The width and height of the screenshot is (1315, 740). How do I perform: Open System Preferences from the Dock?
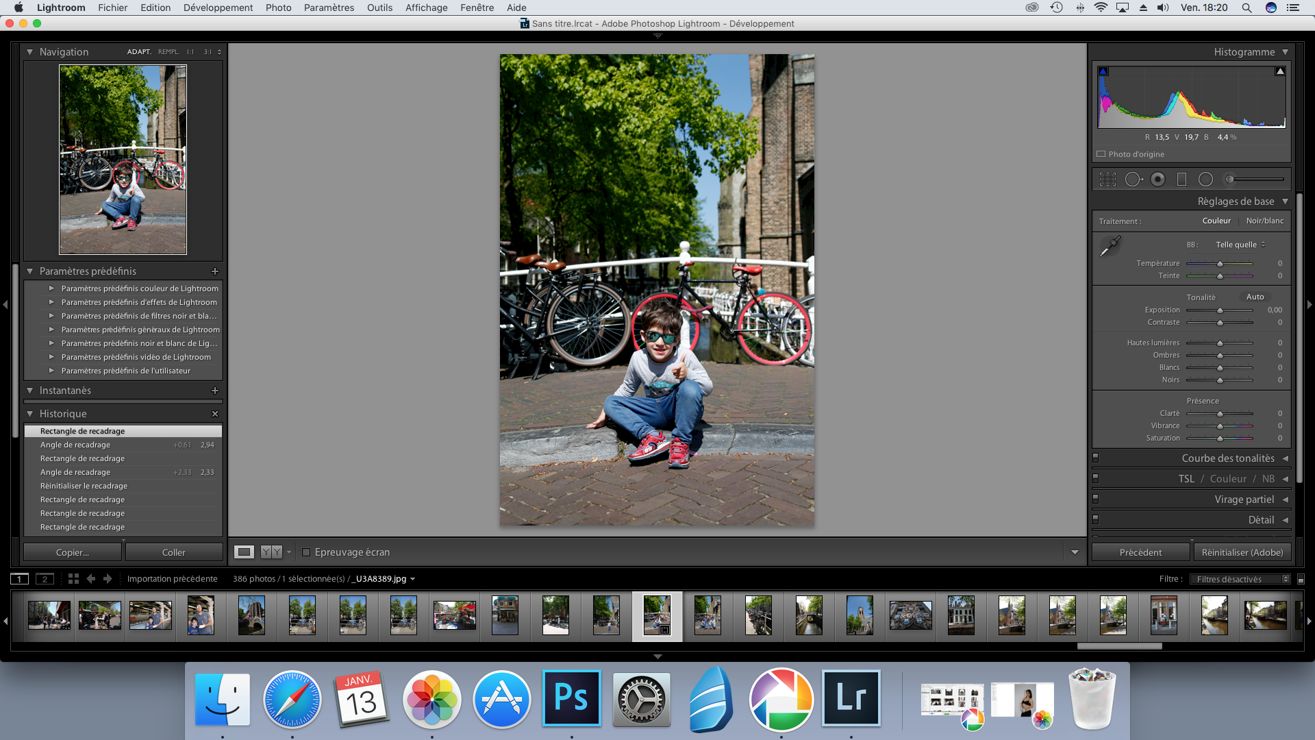point(641,700)
